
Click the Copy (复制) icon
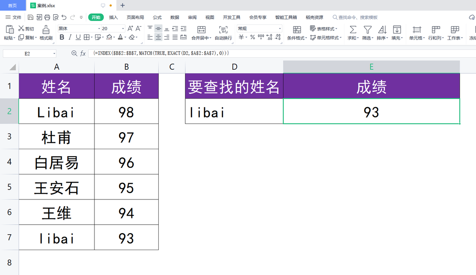21,38
